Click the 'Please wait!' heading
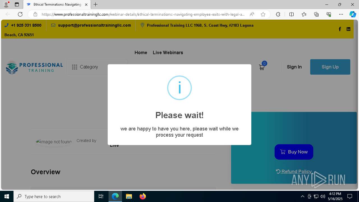359x202 pixels. point(179,115)
